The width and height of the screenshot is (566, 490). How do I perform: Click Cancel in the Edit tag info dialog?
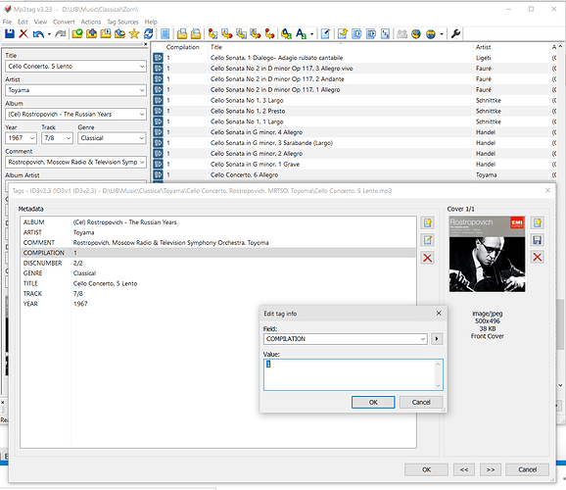(x=421, y=402)
